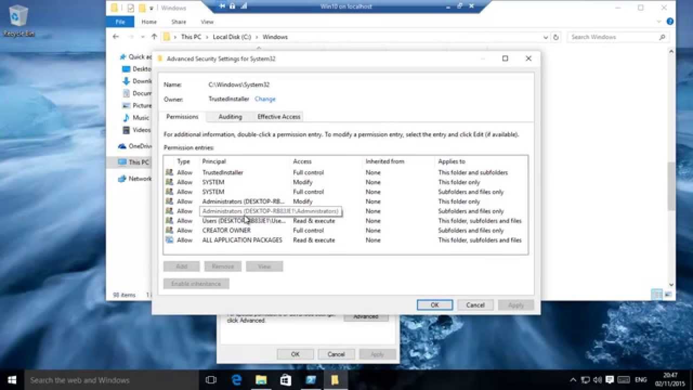Select the Users Read & execute entry

(x=345, y=221)
